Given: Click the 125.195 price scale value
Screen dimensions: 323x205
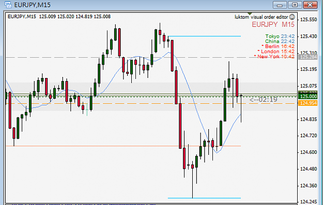Looking at the screenshot, I should click(309, 69).
